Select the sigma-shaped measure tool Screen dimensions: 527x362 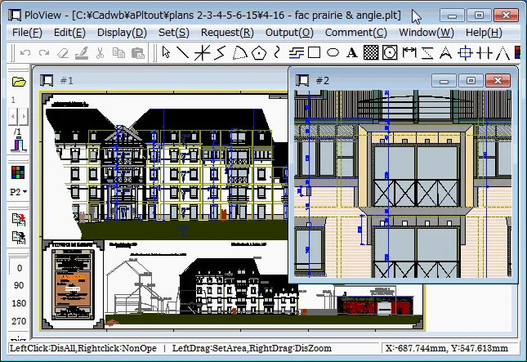427,53
